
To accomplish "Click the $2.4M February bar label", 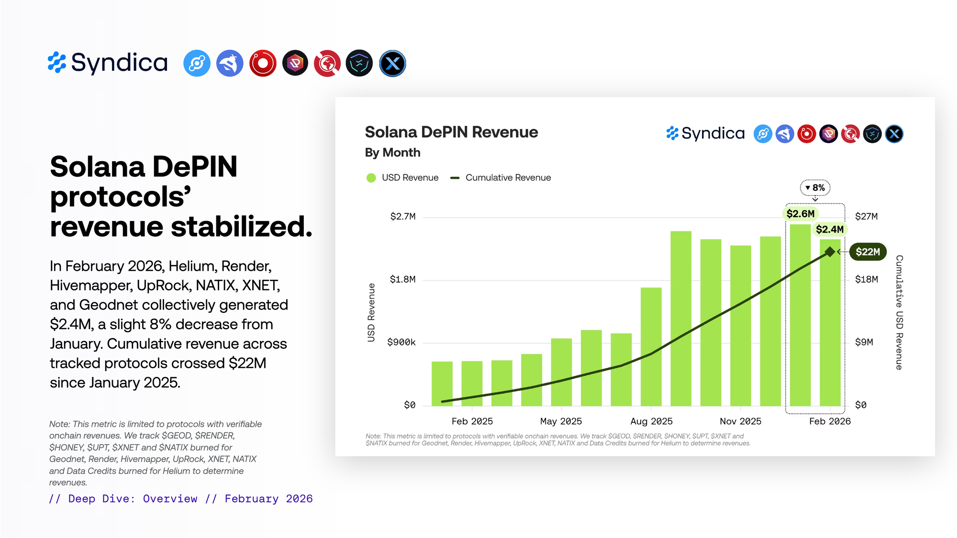I will [x=829, y=230].
